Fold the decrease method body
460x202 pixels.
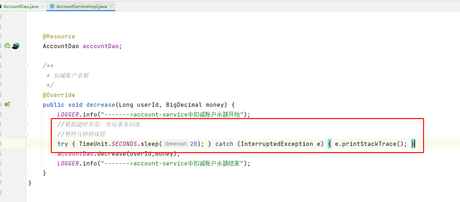pos(26,105)
